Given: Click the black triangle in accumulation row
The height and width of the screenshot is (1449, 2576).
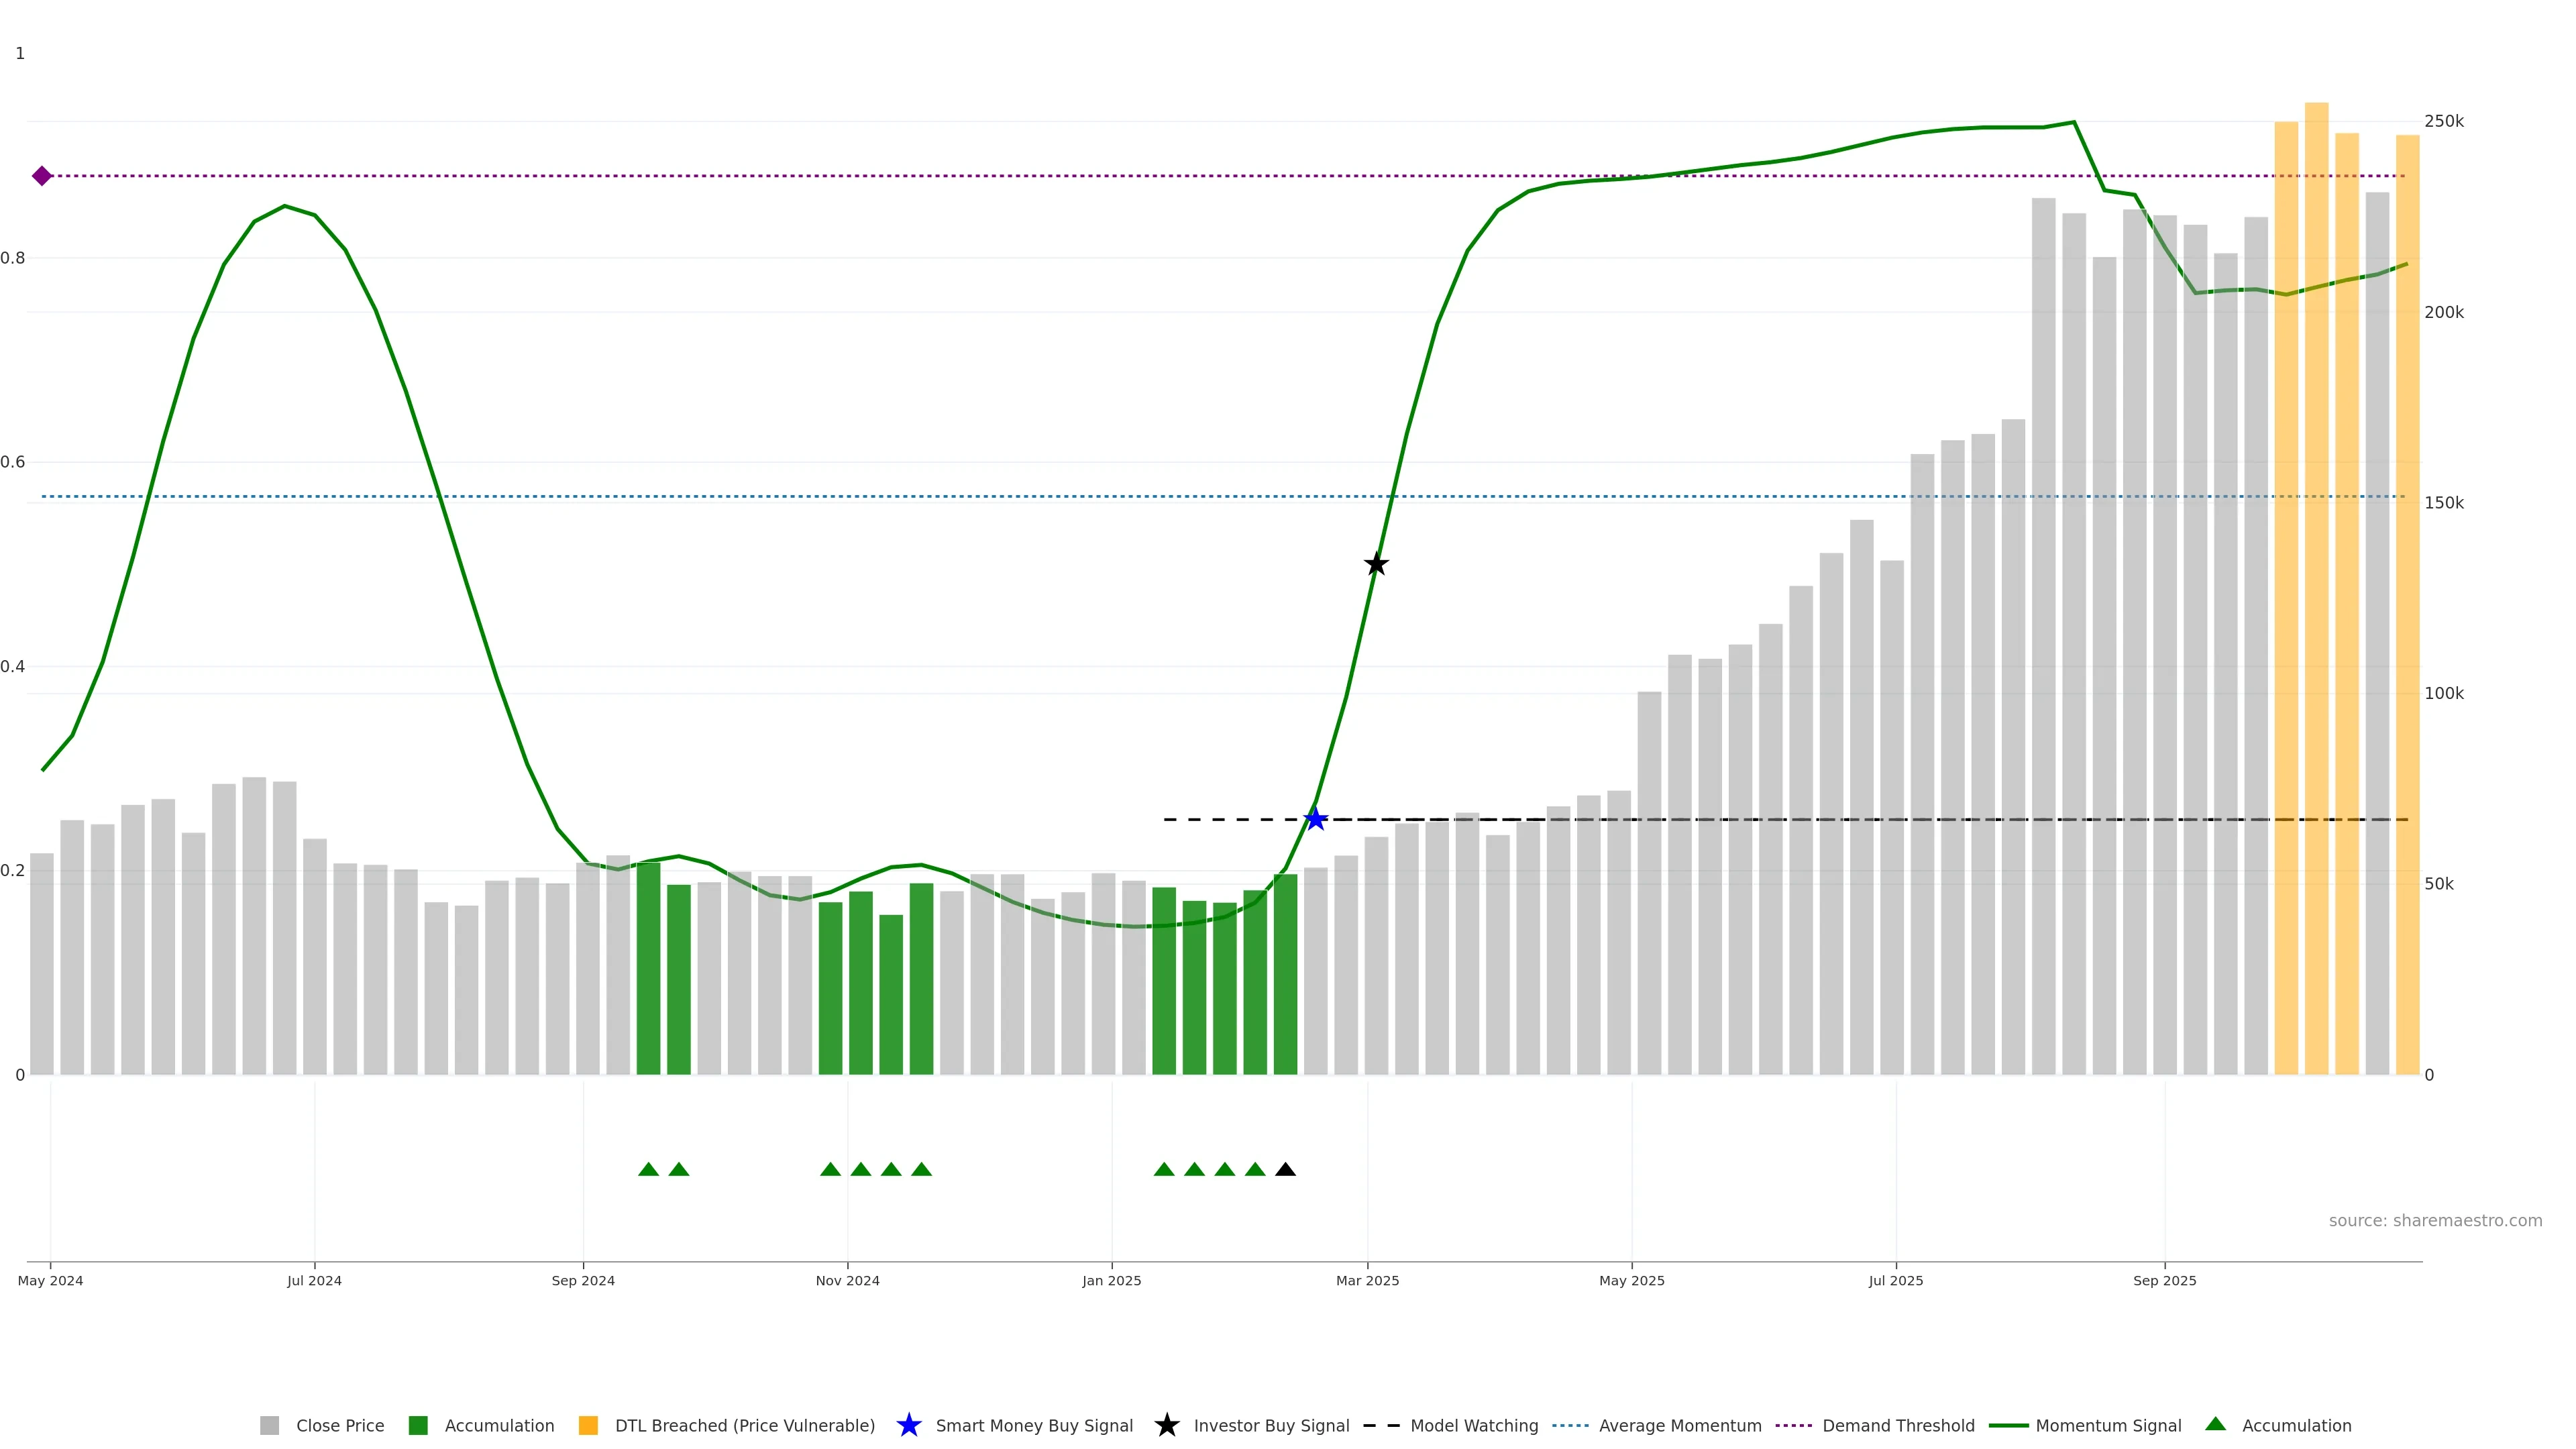Looking at the screenshot, I should point(1286,1169).
